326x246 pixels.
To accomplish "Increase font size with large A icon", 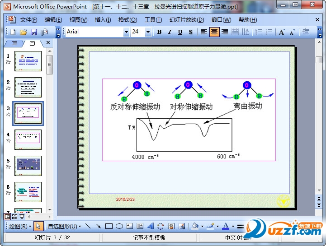I will [282, 32].
